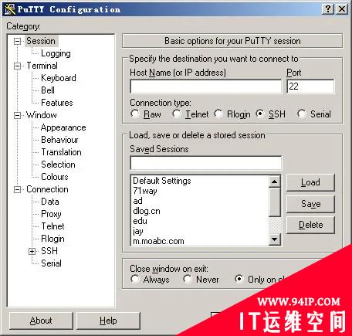
Task: Open the SSH settings category in tree
Action: point(49,251)
